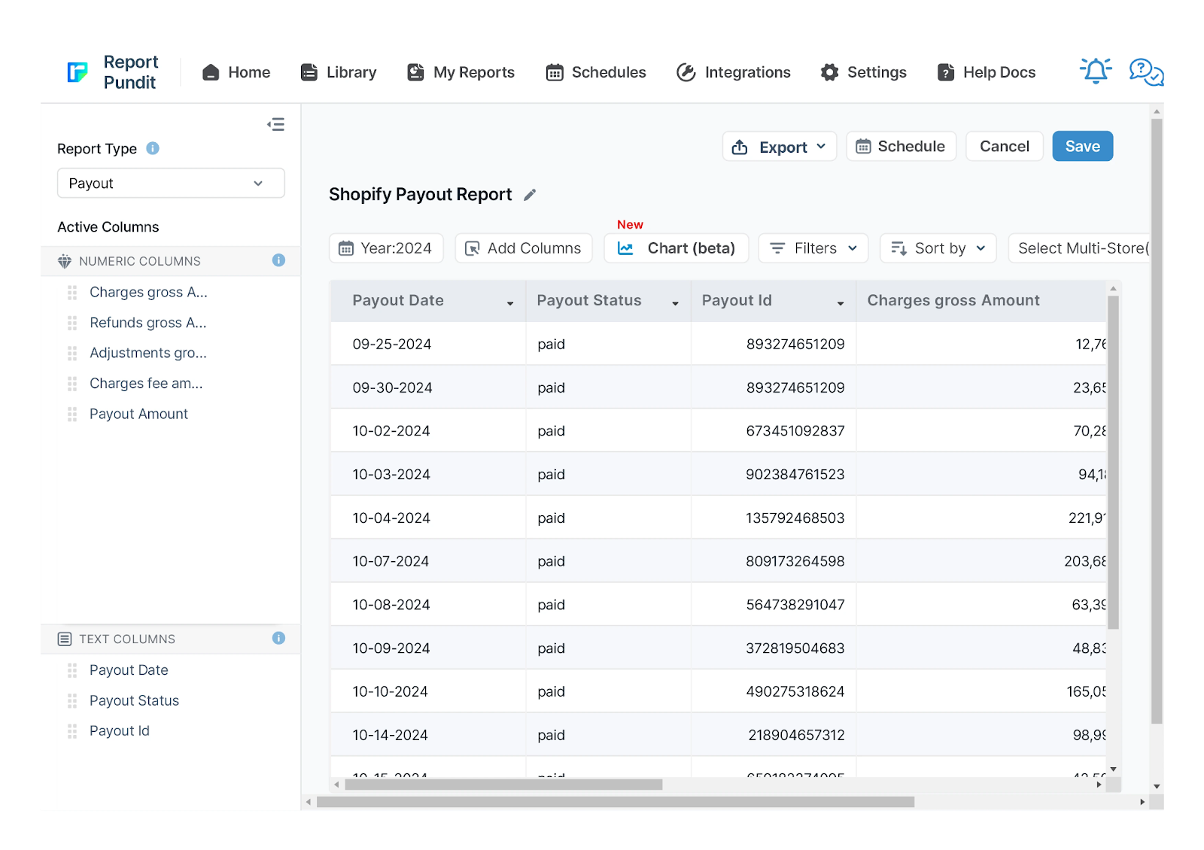Expand the Filters dropdown
This screenshot has width=1204, height=850.
[813, 248]
